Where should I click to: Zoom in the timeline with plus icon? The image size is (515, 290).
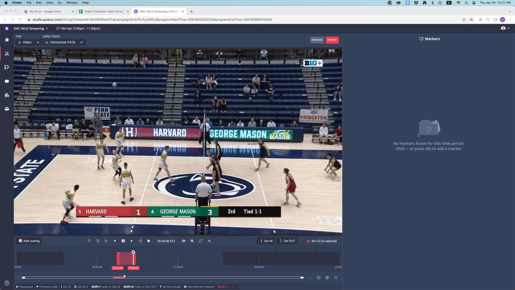[327, 278]
